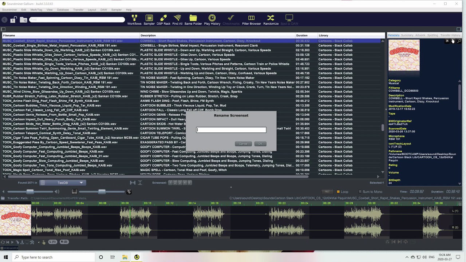Click the upload cloud icon under waveform
The height and width of the screenshot is (262, 466).
point(406,242)
